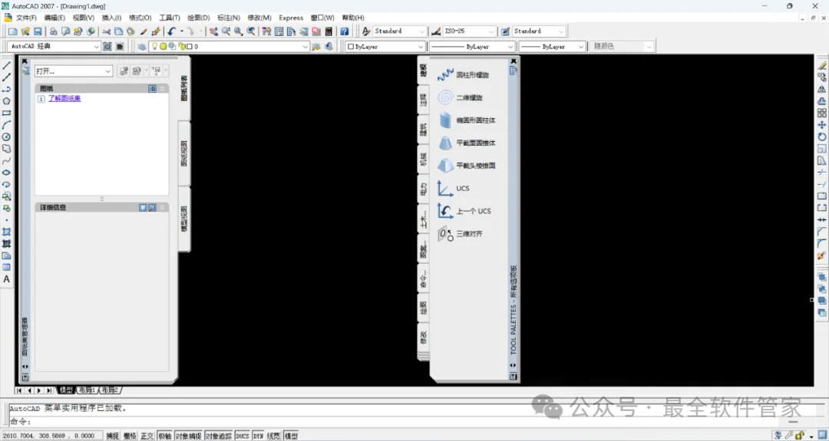Click the Match Properties brush icon
829x441 pixels.
[144, 31]
